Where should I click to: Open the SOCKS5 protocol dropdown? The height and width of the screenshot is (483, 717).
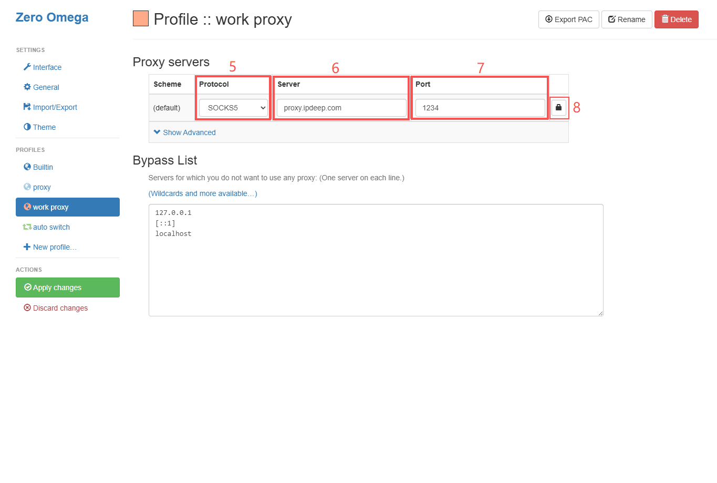pos(233,108)
